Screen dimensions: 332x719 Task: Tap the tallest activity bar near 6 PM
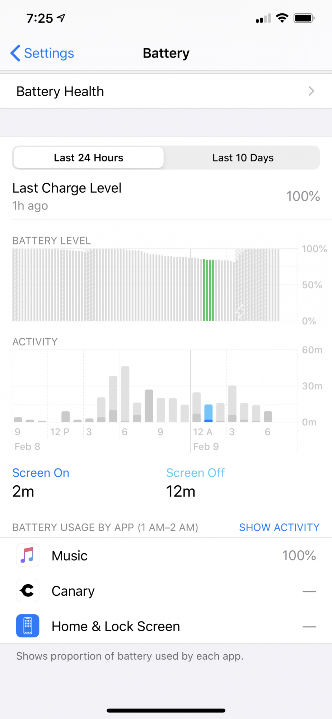(x=125, y=394)
